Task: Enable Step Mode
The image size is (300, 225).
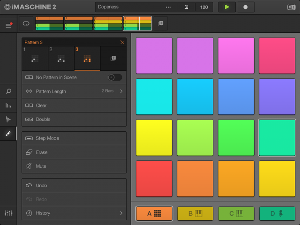Action: coord(74,138)
